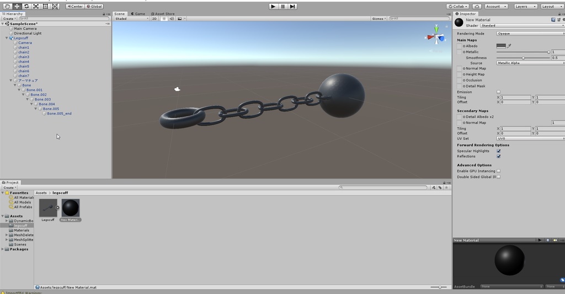Collapse the アーマチュア armature node

[x=11, y=80]
